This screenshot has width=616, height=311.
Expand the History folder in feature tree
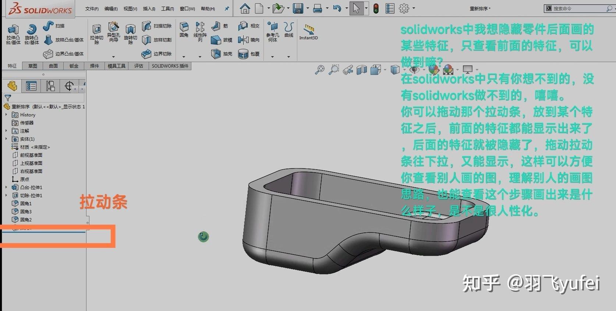(6, 115)
